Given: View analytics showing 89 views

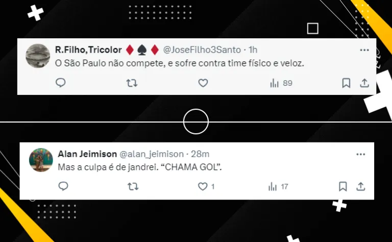Looking at the screenshot, I should click(281, 83).
